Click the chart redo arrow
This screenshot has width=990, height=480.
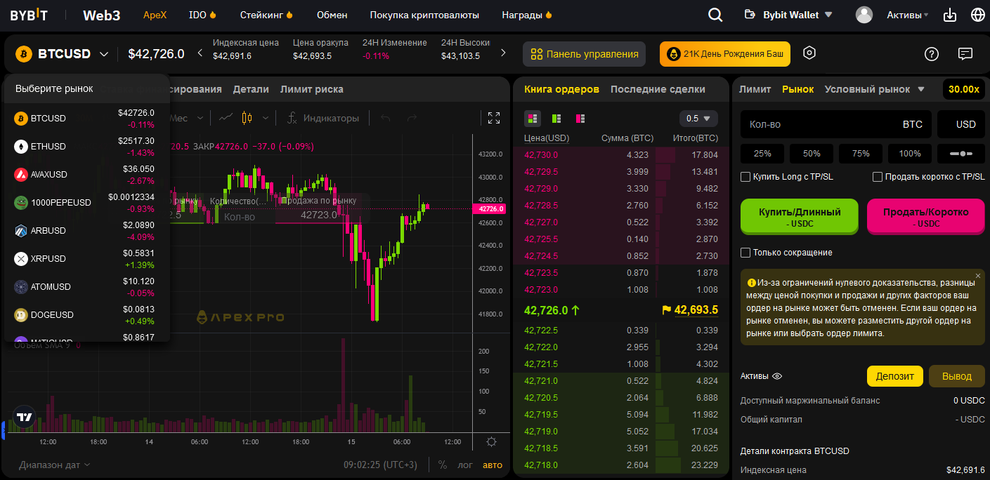(412, 118)
